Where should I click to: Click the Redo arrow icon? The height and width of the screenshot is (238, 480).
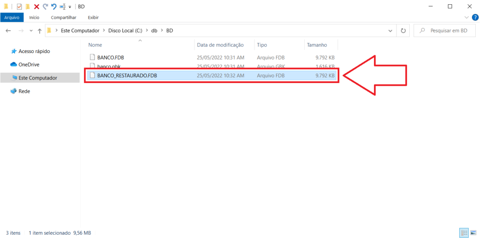click(x=45, y=7)
